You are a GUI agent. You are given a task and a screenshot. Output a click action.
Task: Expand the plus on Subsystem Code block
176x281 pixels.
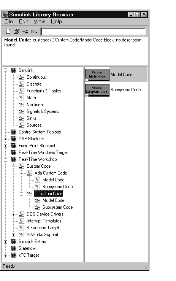87,95
